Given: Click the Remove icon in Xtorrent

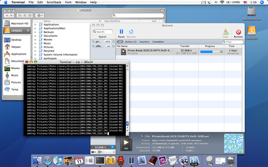Looking at the screenshot, I should (238, 32).
